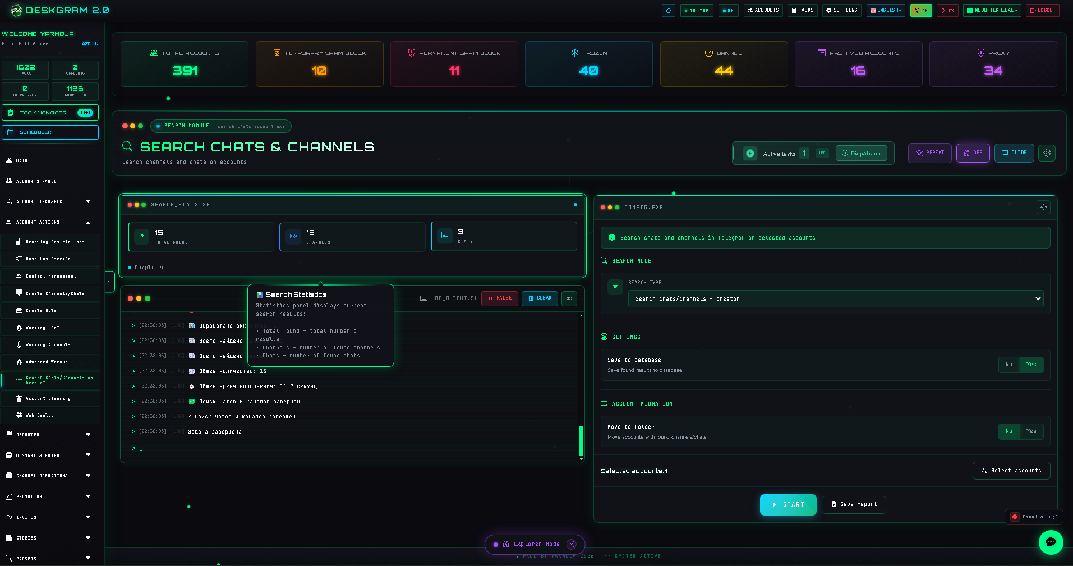1073x566 pixels.
Task: Open the Search Type dropdown
Action: (835, 298)
